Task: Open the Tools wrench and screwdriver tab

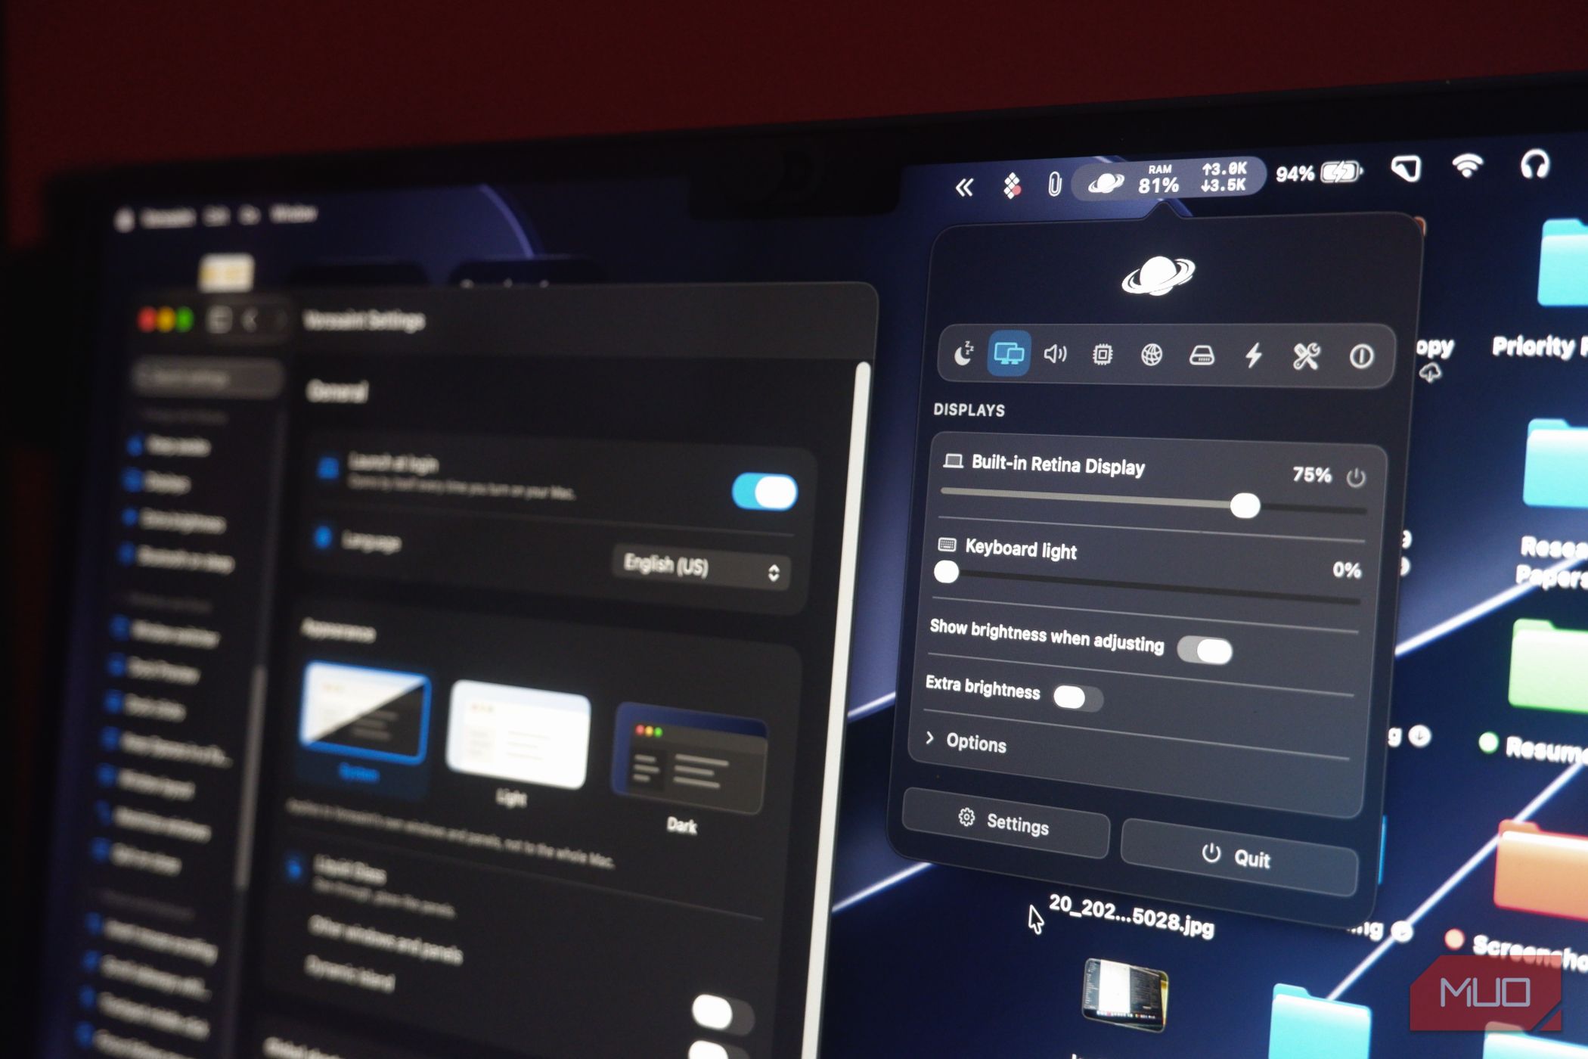Action: tap(1306, 356)
